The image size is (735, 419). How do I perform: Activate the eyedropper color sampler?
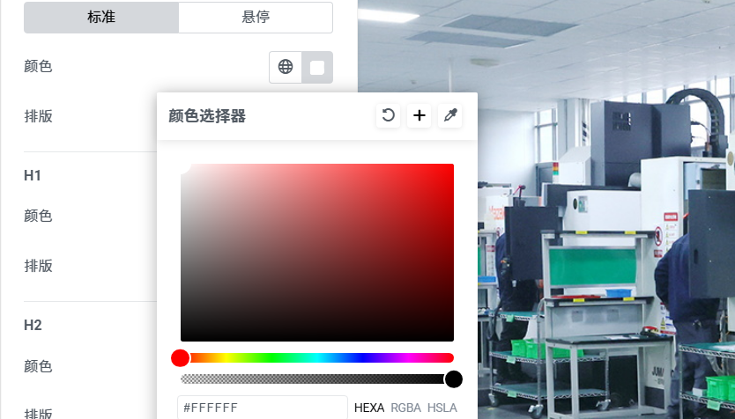pyautogui.click(x=450, y=115)
